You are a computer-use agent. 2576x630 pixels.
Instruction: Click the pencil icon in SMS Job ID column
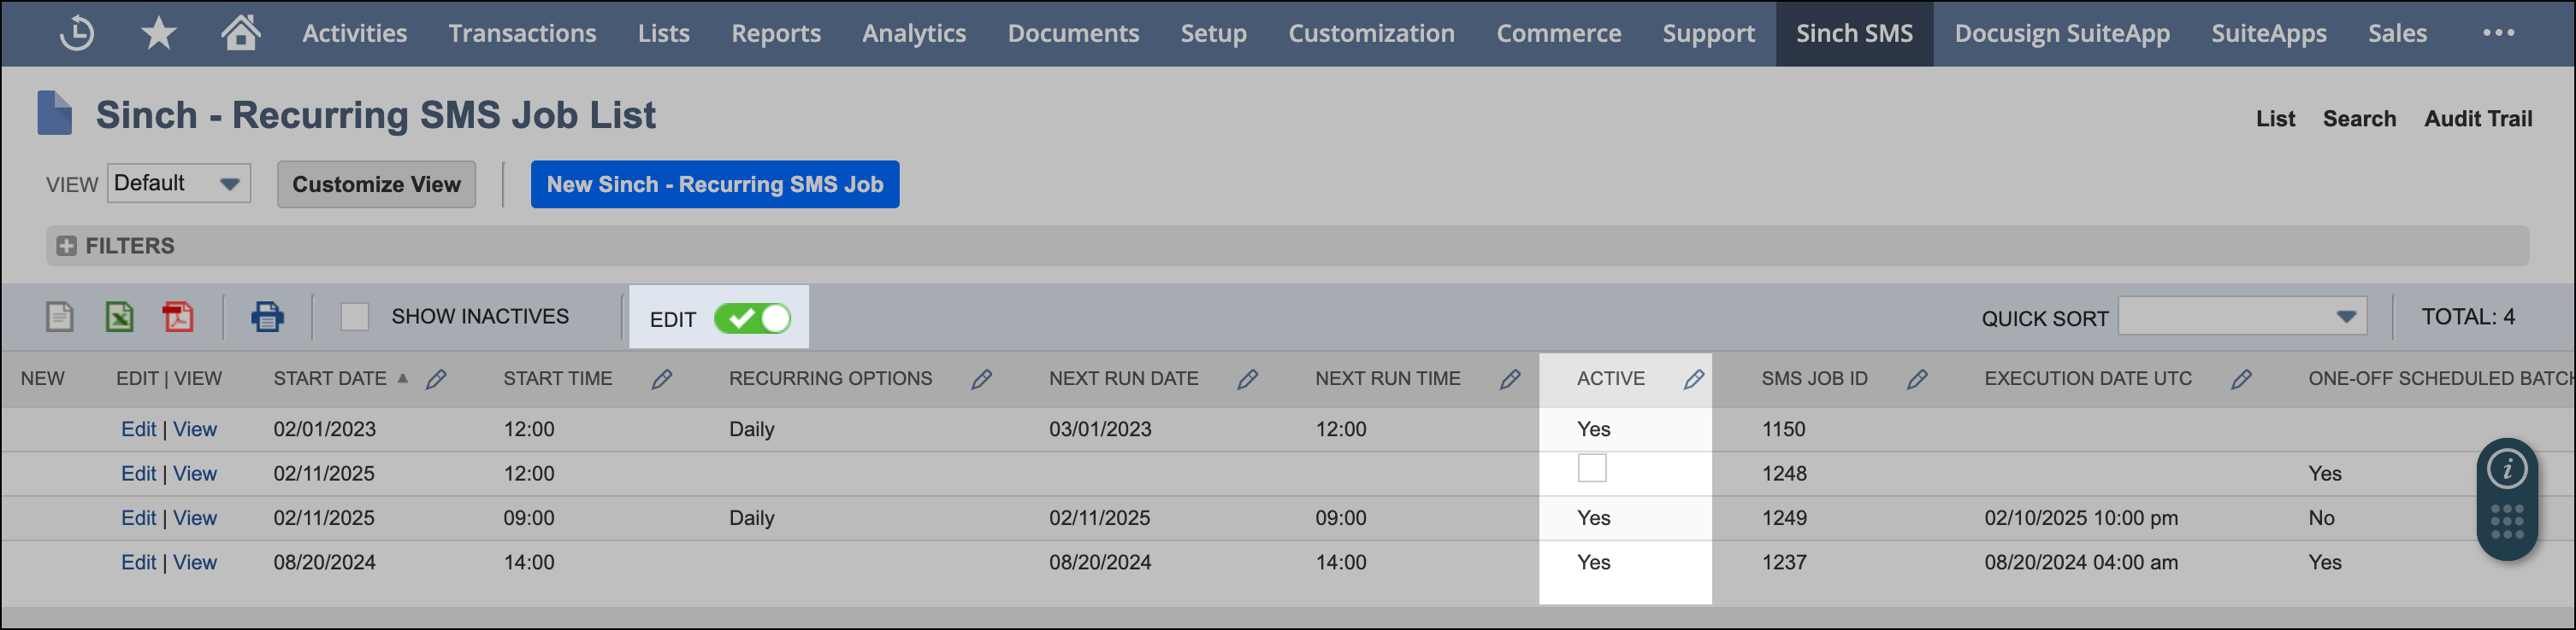1917,379
